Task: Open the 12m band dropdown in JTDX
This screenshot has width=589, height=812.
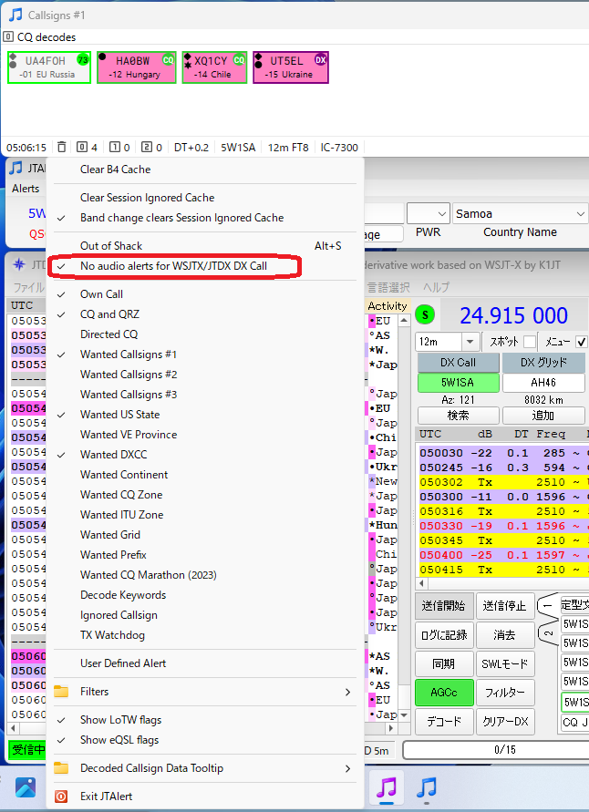Action: click(470, 342)
